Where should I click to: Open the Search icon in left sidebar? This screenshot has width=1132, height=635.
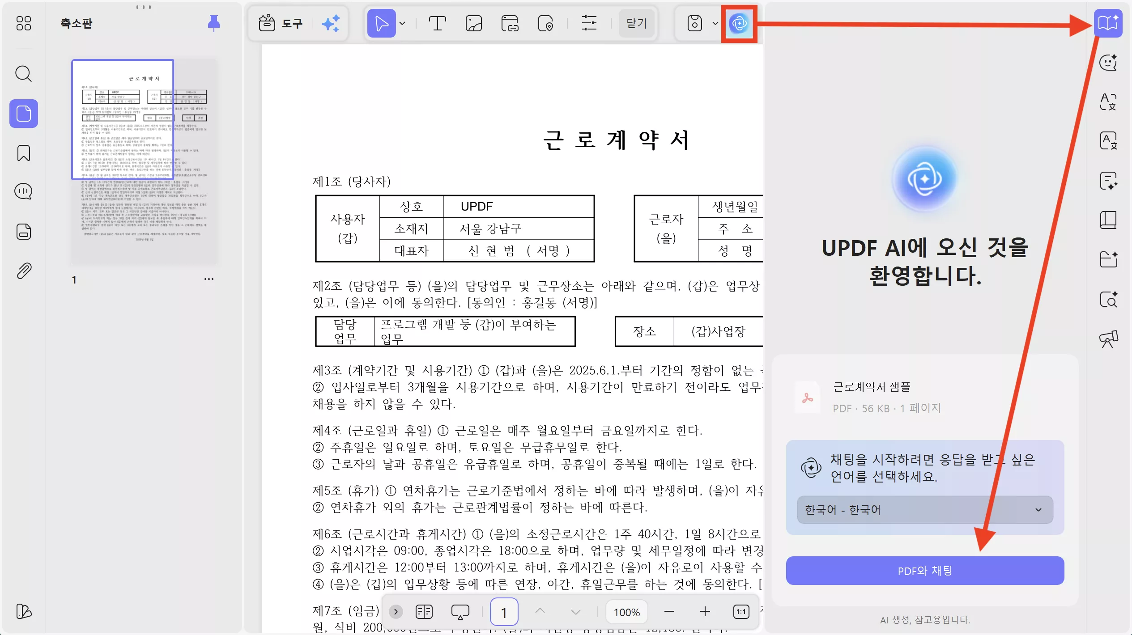click(23, 74)
